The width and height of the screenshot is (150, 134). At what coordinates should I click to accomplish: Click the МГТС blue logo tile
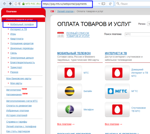coord(117,91)
